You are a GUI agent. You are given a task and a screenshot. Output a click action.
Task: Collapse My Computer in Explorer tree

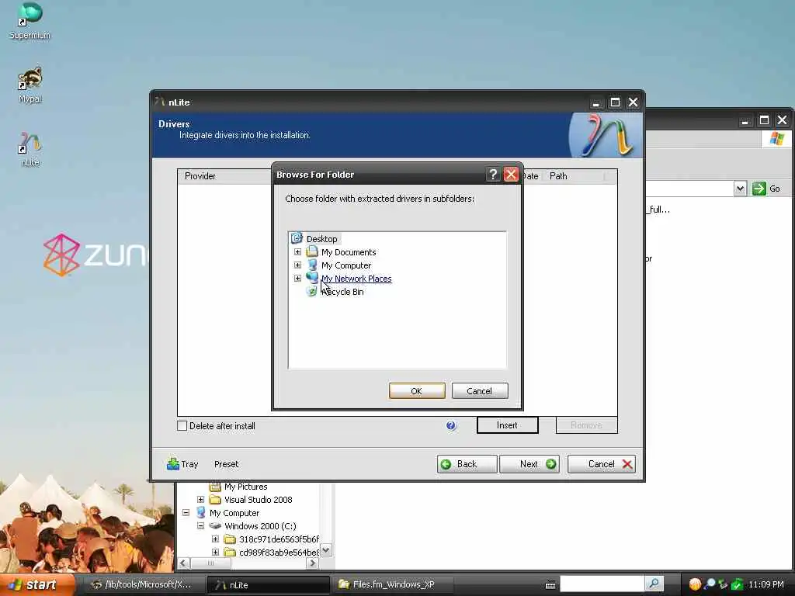point(186,513)
